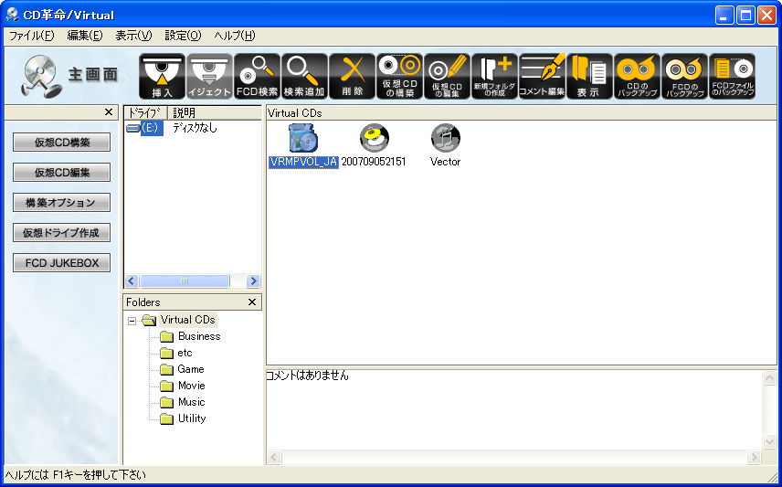Click the Music folder icon
This screenshot has height=487, width=782.
pos(166,403)
